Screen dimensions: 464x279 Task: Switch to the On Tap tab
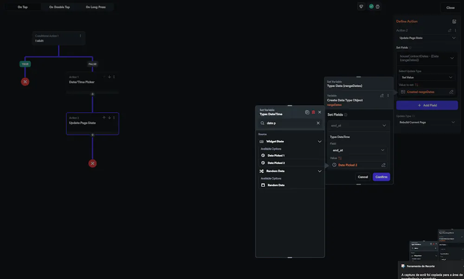pyautogui.click(x=22, y=7)
